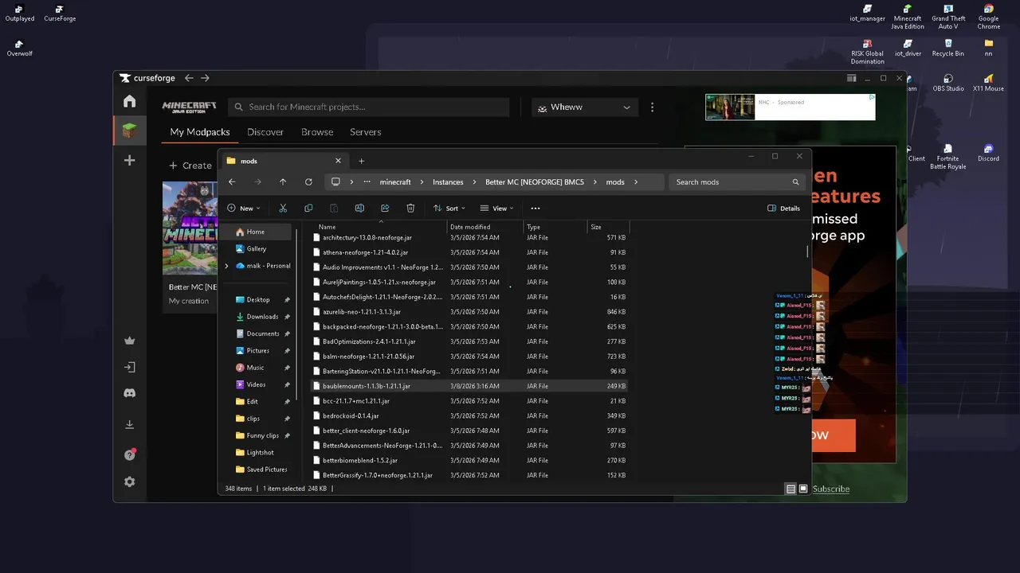1020x573 pixels.
Task: Select bedrockoid-0.1.4.jar file
Action: pos(469,415)
